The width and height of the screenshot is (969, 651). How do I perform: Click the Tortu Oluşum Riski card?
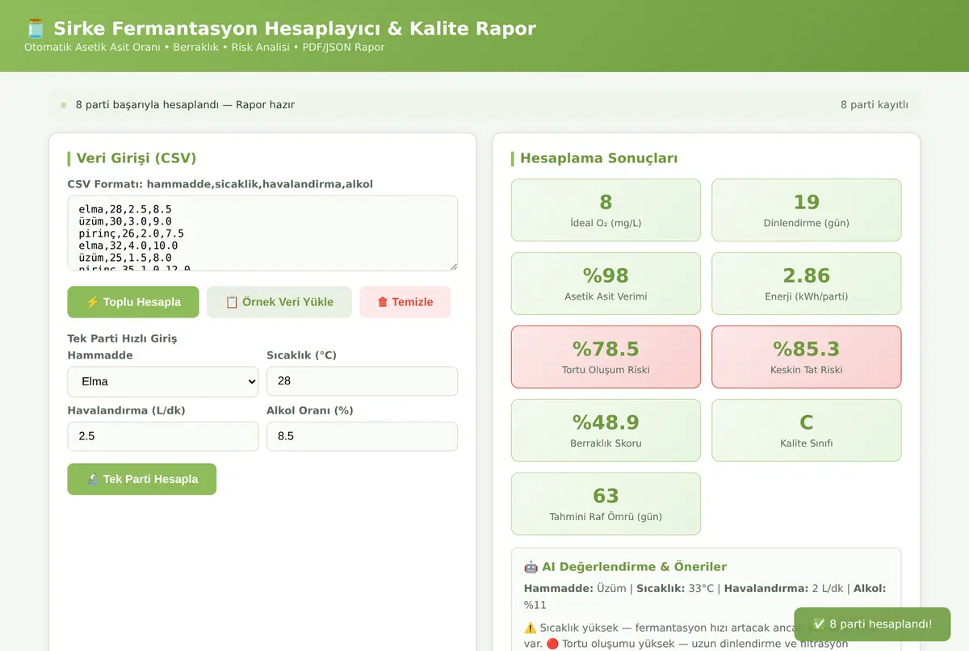(x=606, y=357)
